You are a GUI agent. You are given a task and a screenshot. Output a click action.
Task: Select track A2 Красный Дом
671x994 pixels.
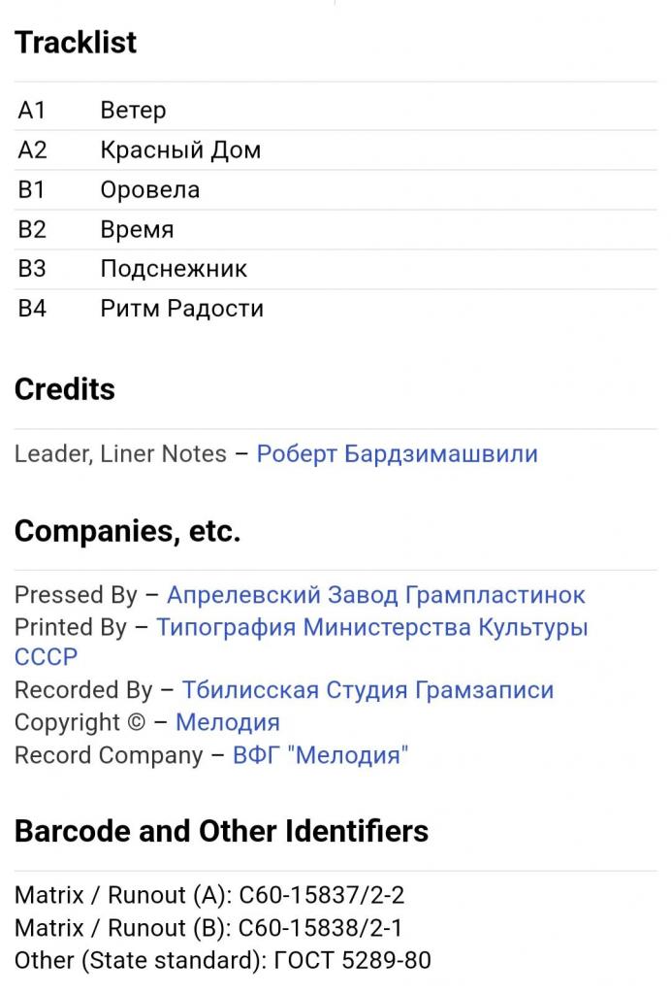[x=335, y=149]
